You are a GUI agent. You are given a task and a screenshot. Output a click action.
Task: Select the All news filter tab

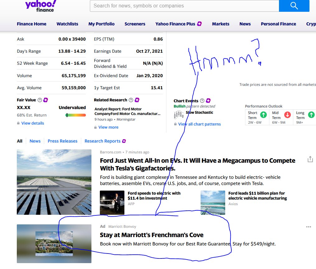click(x=20, y=141)
